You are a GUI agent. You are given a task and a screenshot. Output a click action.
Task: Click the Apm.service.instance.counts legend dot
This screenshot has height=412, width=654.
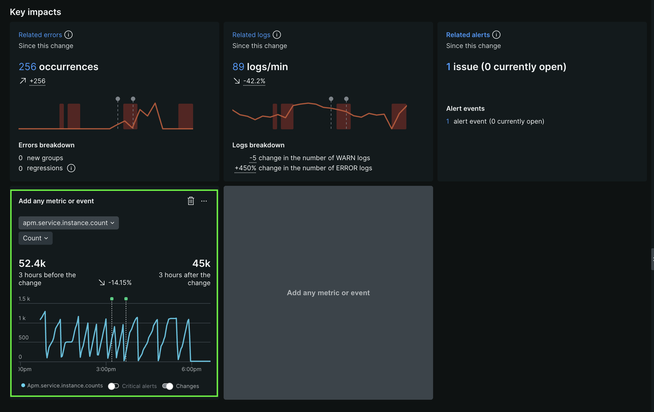tap(23, 385)
